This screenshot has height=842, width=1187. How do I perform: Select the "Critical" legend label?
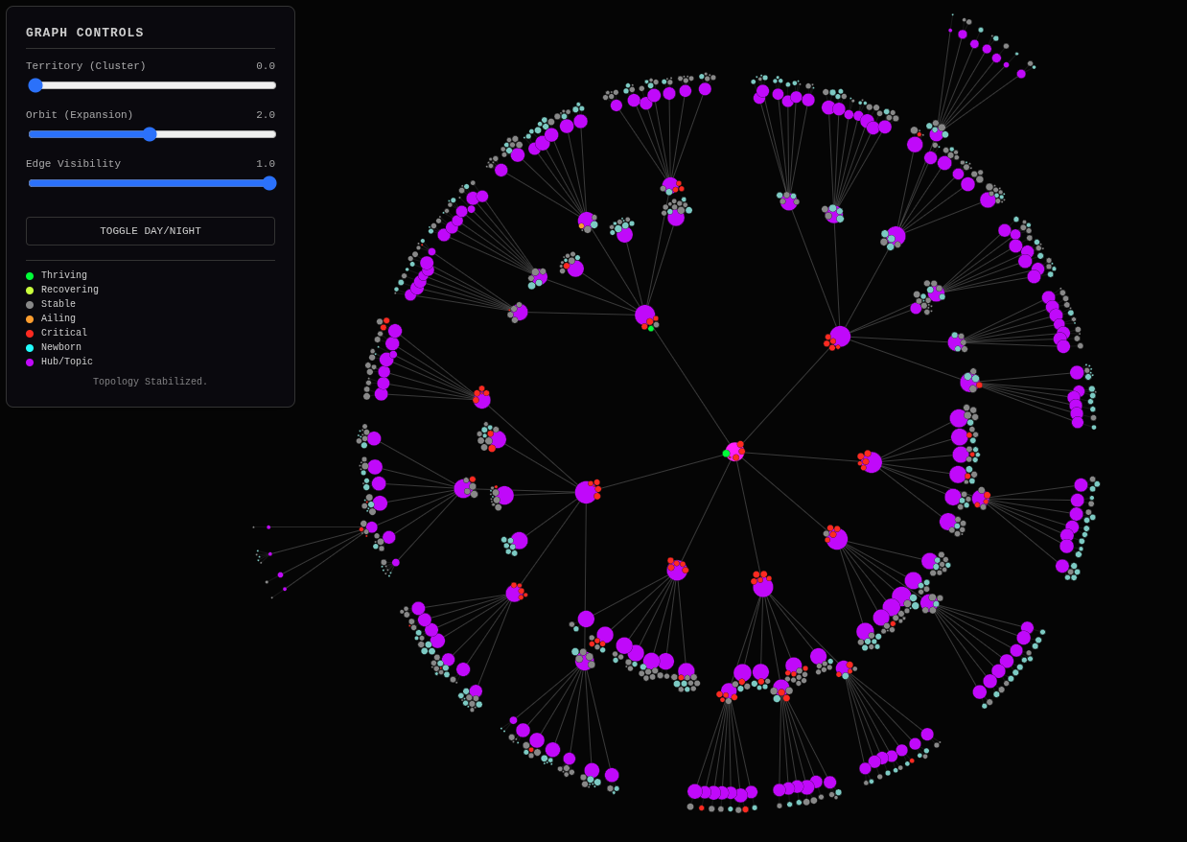[64, 334]
